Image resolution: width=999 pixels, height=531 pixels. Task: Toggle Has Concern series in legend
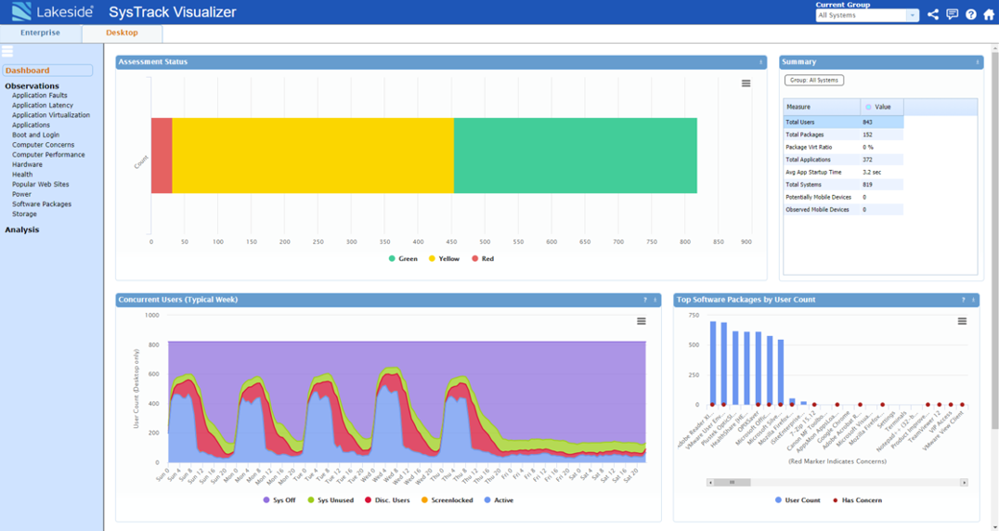click(857, 500)
